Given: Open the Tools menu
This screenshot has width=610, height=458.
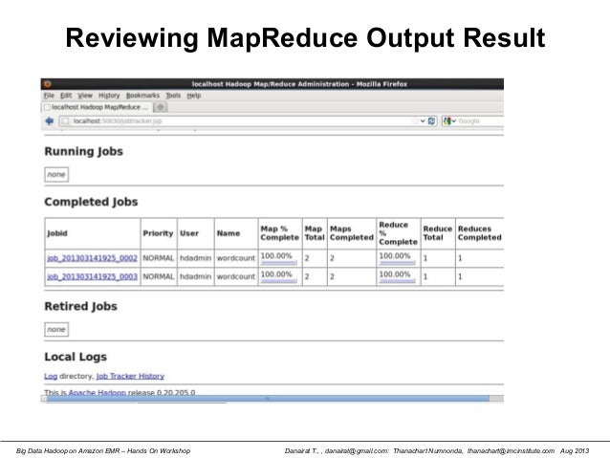Looking at the screenshot, I should pyautogui.click(x=173, y=96).
